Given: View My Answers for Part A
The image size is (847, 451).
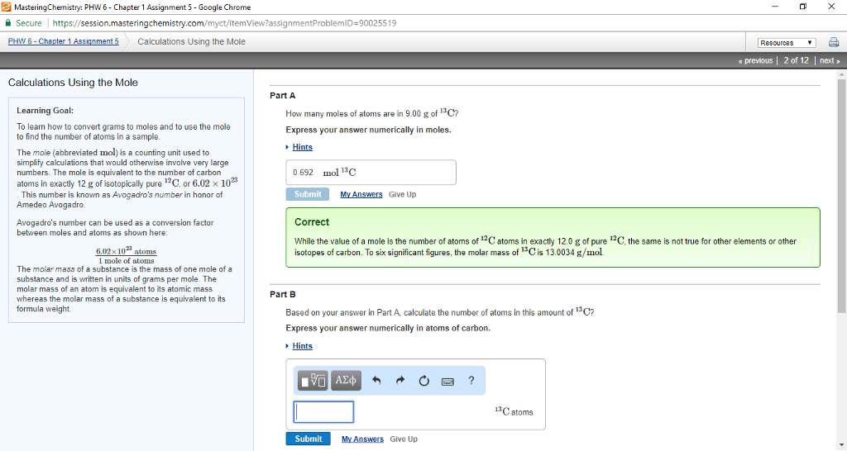Looking at the screenshot, I should pos(361,194).
